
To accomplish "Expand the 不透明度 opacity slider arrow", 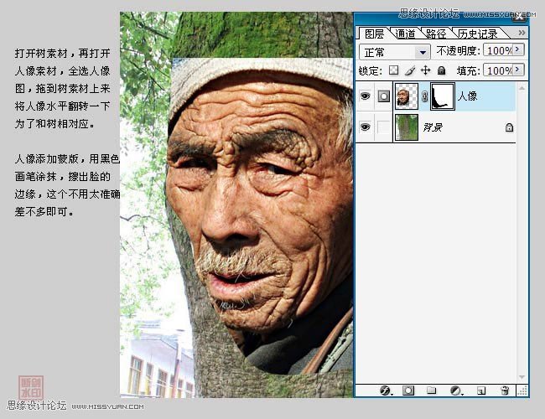I will 517,50.
